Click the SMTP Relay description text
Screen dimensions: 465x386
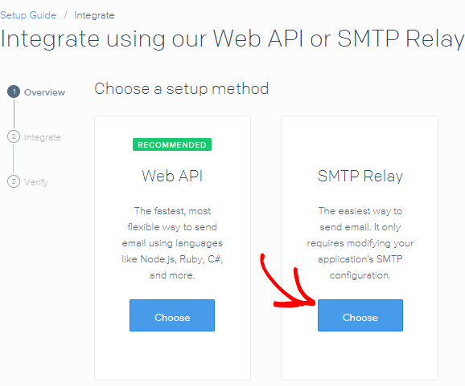(x=360, y=243)
